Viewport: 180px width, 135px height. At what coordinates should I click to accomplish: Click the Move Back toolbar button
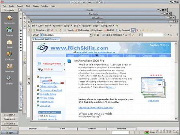coord(39,30)
